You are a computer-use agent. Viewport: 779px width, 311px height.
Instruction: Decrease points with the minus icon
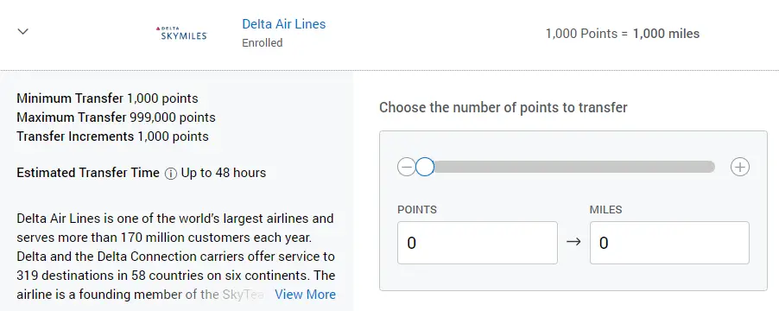406,168
